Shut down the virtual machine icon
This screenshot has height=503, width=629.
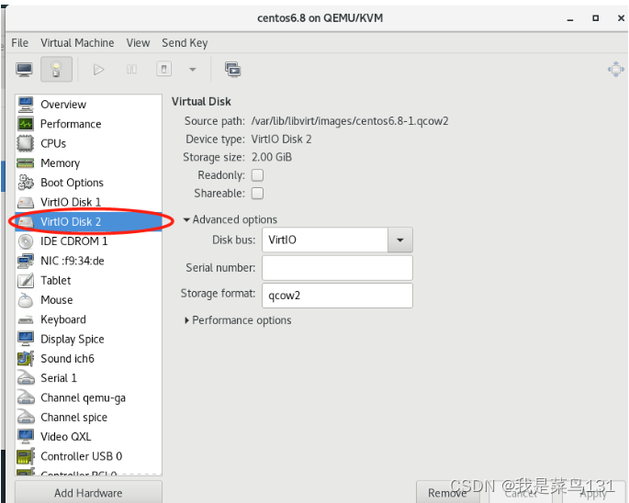tap(163, 69)
